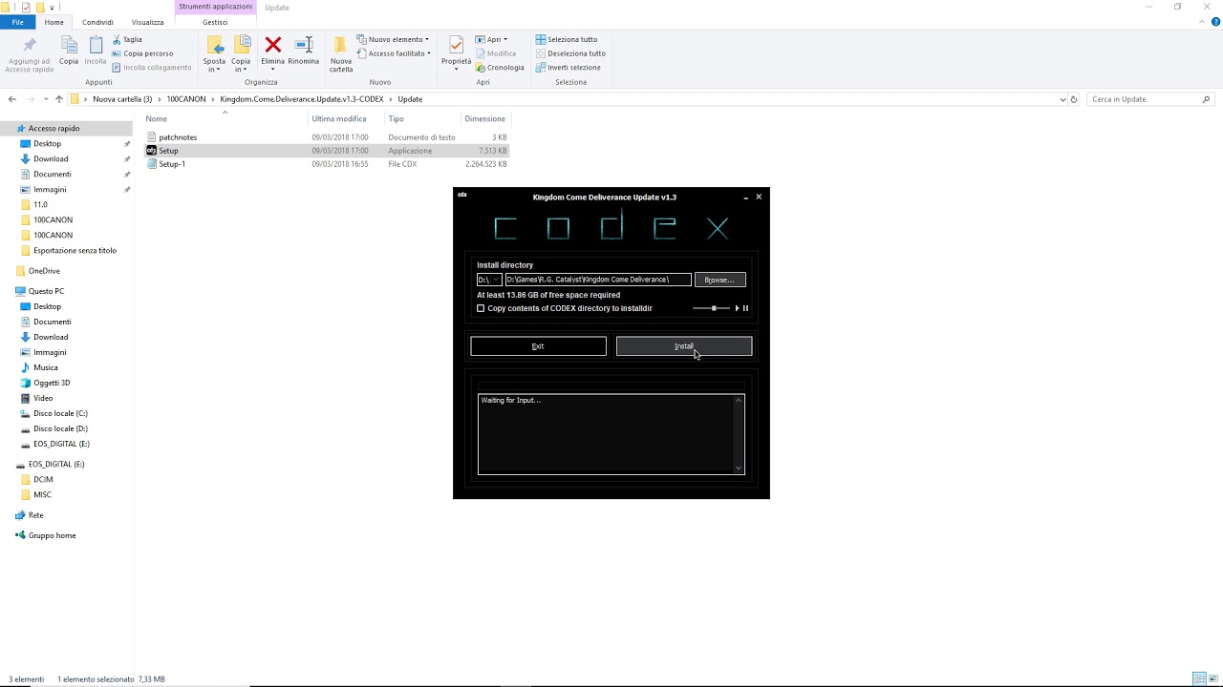
Task: Go back with the left navigation arrow
Action: pos(12,99)
